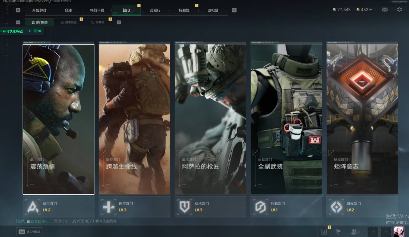Click the 研发部门 LV.2 panel
The image size is (409, 237).
click(362, 207)
